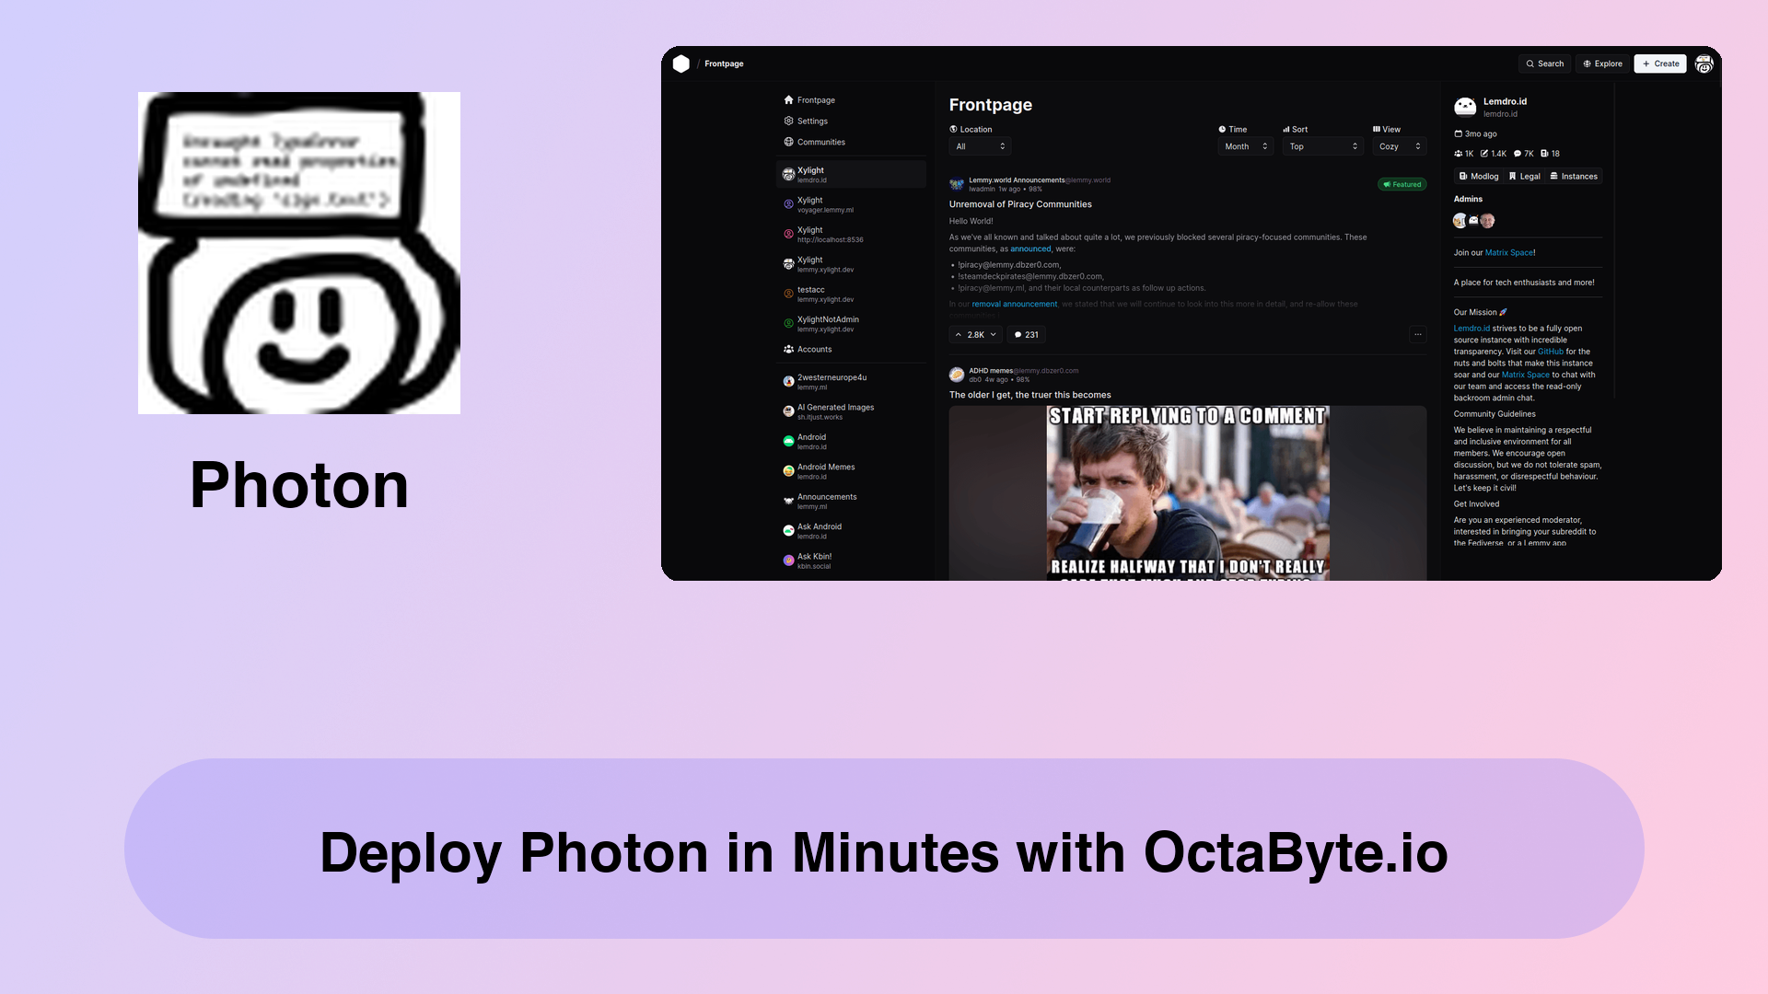Open the Communities menu item

pos(820,142)
